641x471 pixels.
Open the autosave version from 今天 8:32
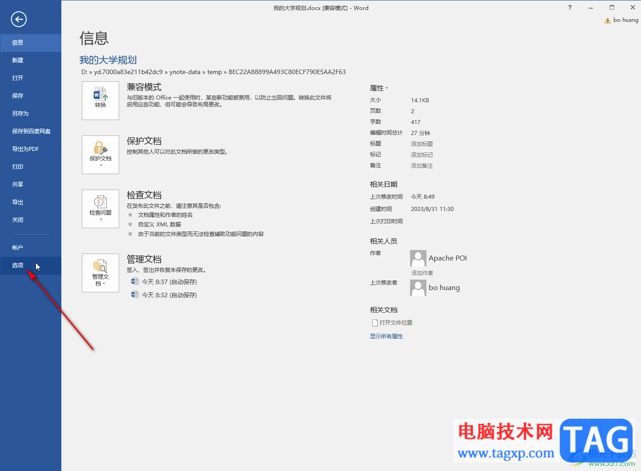click(x=164, y=295)
